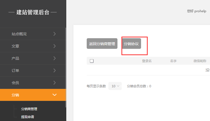
Task: Open 分销商管理 submenu item
Action: (29, 109)
